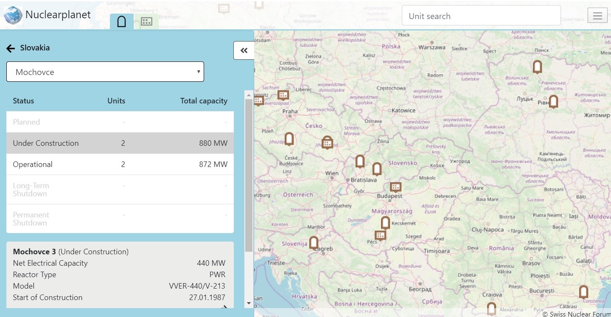611x317 pixels.
Task: Select the Operational status row
Action: (x=120, y=164)
